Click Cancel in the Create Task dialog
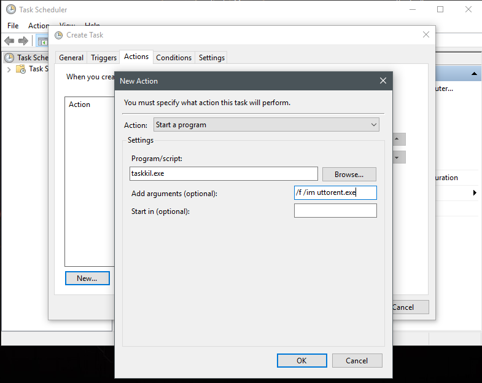 pos(411,307)
